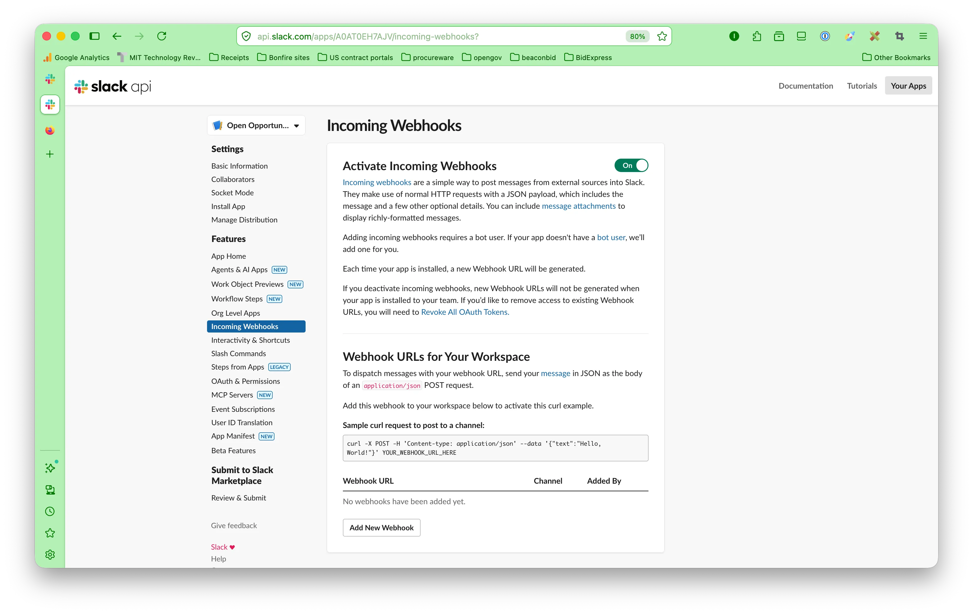Open bookmarks star sidebar icon

point(50,533)
